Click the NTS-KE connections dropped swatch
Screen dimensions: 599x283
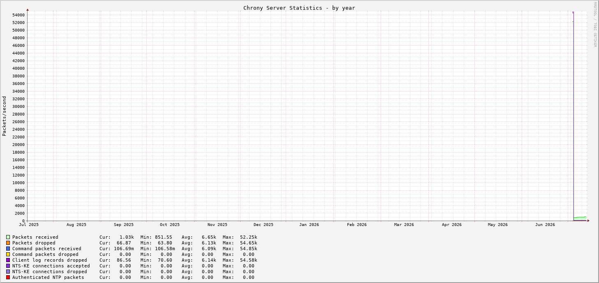point(8,272)
